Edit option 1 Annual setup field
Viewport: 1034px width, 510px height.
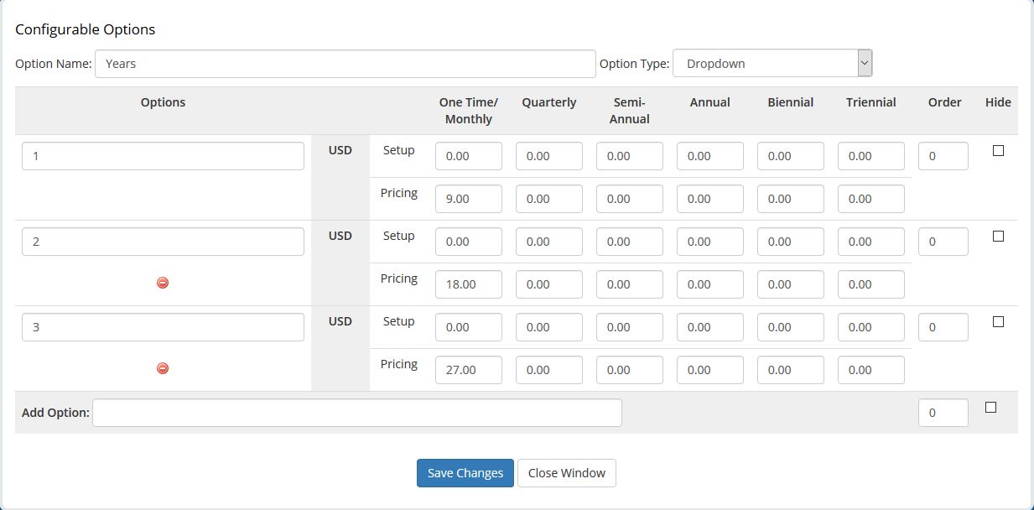coord(710,156)
